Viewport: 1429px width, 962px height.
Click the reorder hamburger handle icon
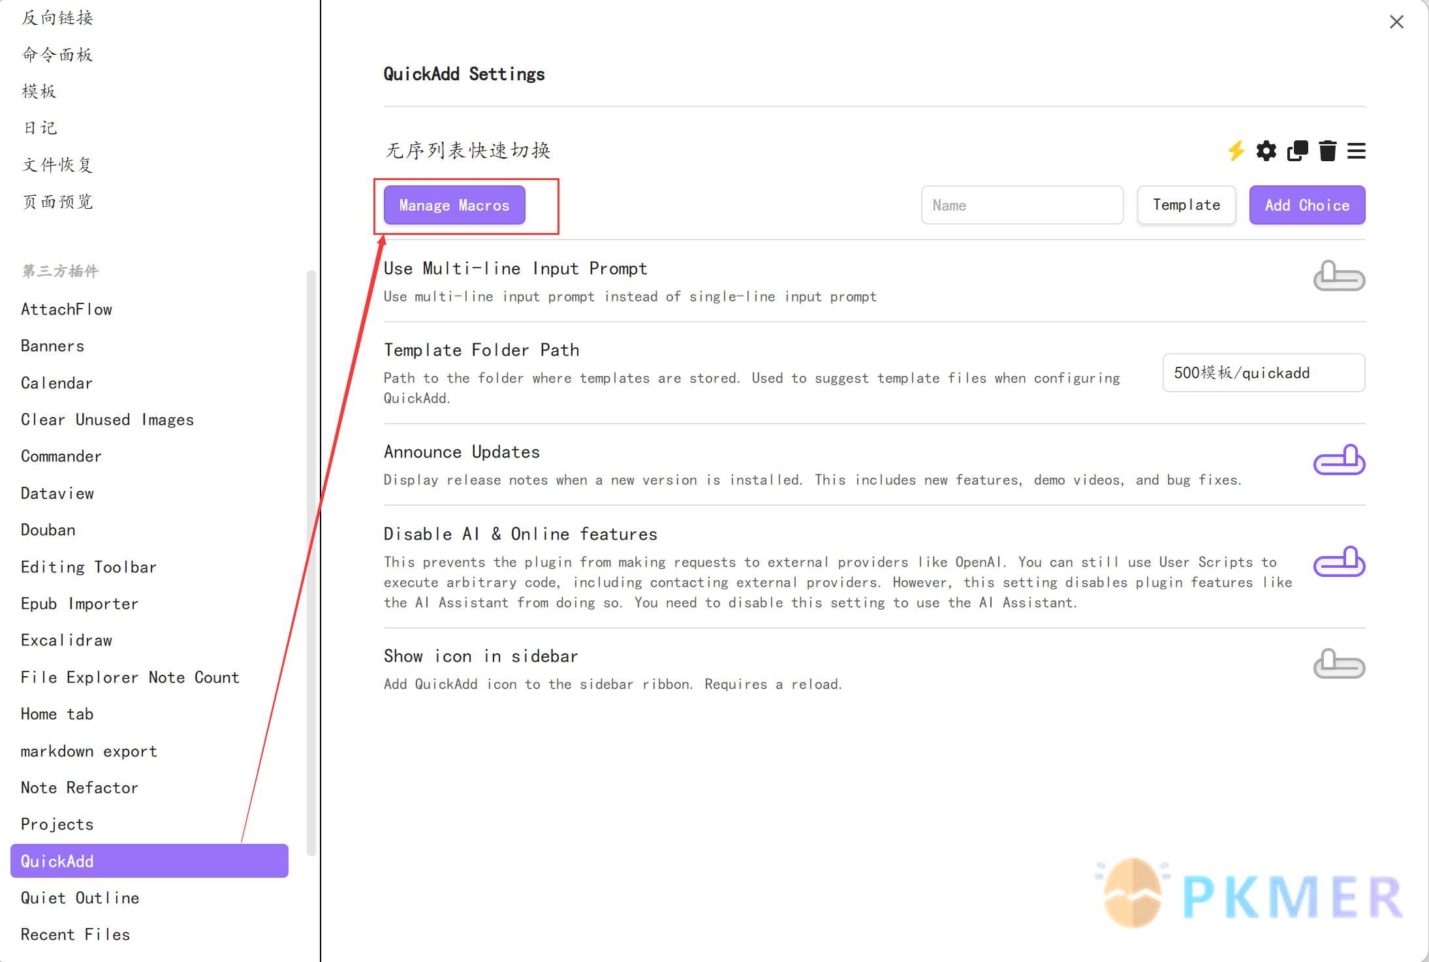coord(1357,151)
